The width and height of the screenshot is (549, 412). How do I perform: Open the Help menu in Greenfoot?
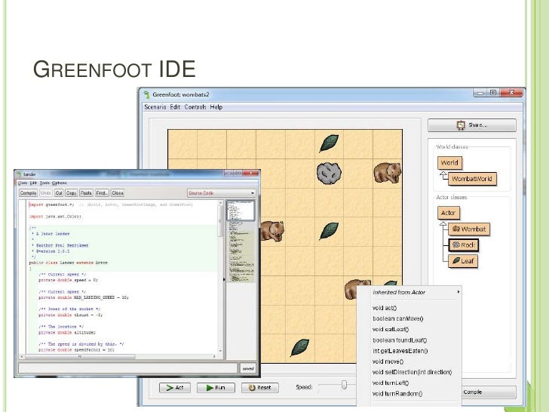tap(216, 107)
